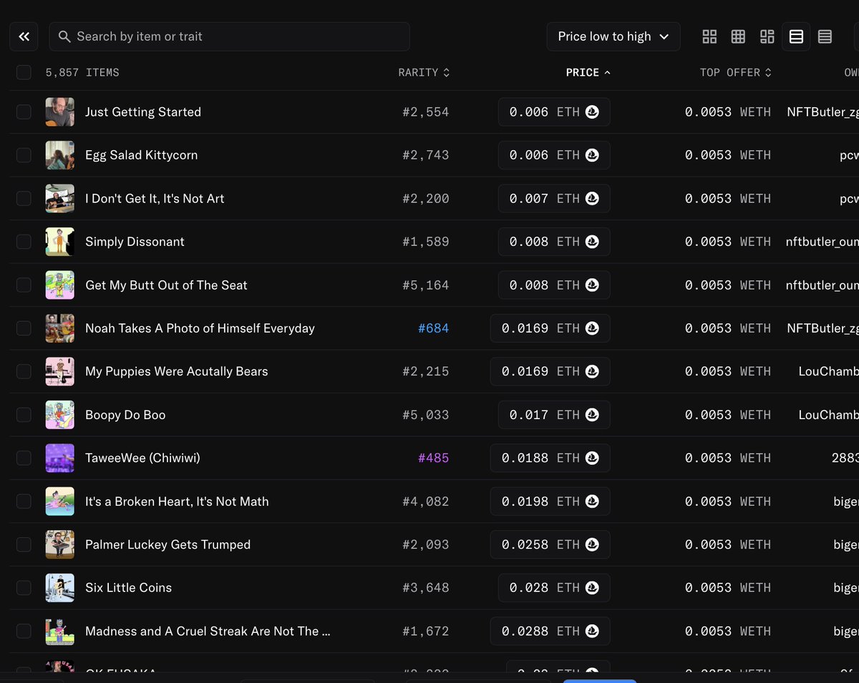Open thumbnail of My Puppies Were Acutally Bears
Image resolution: width=859 pixels, height=683 pixels.
[60, 371]
